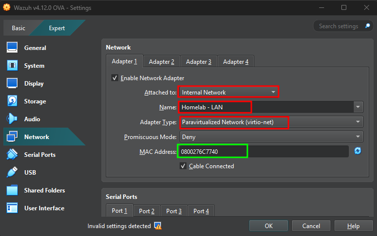
Task: Switch to the Adapter 1 tab
Action: coord(124,61)
